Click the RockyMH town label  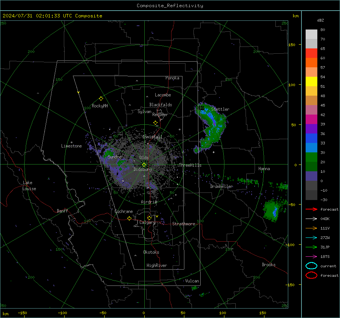(x=100, y=106)
